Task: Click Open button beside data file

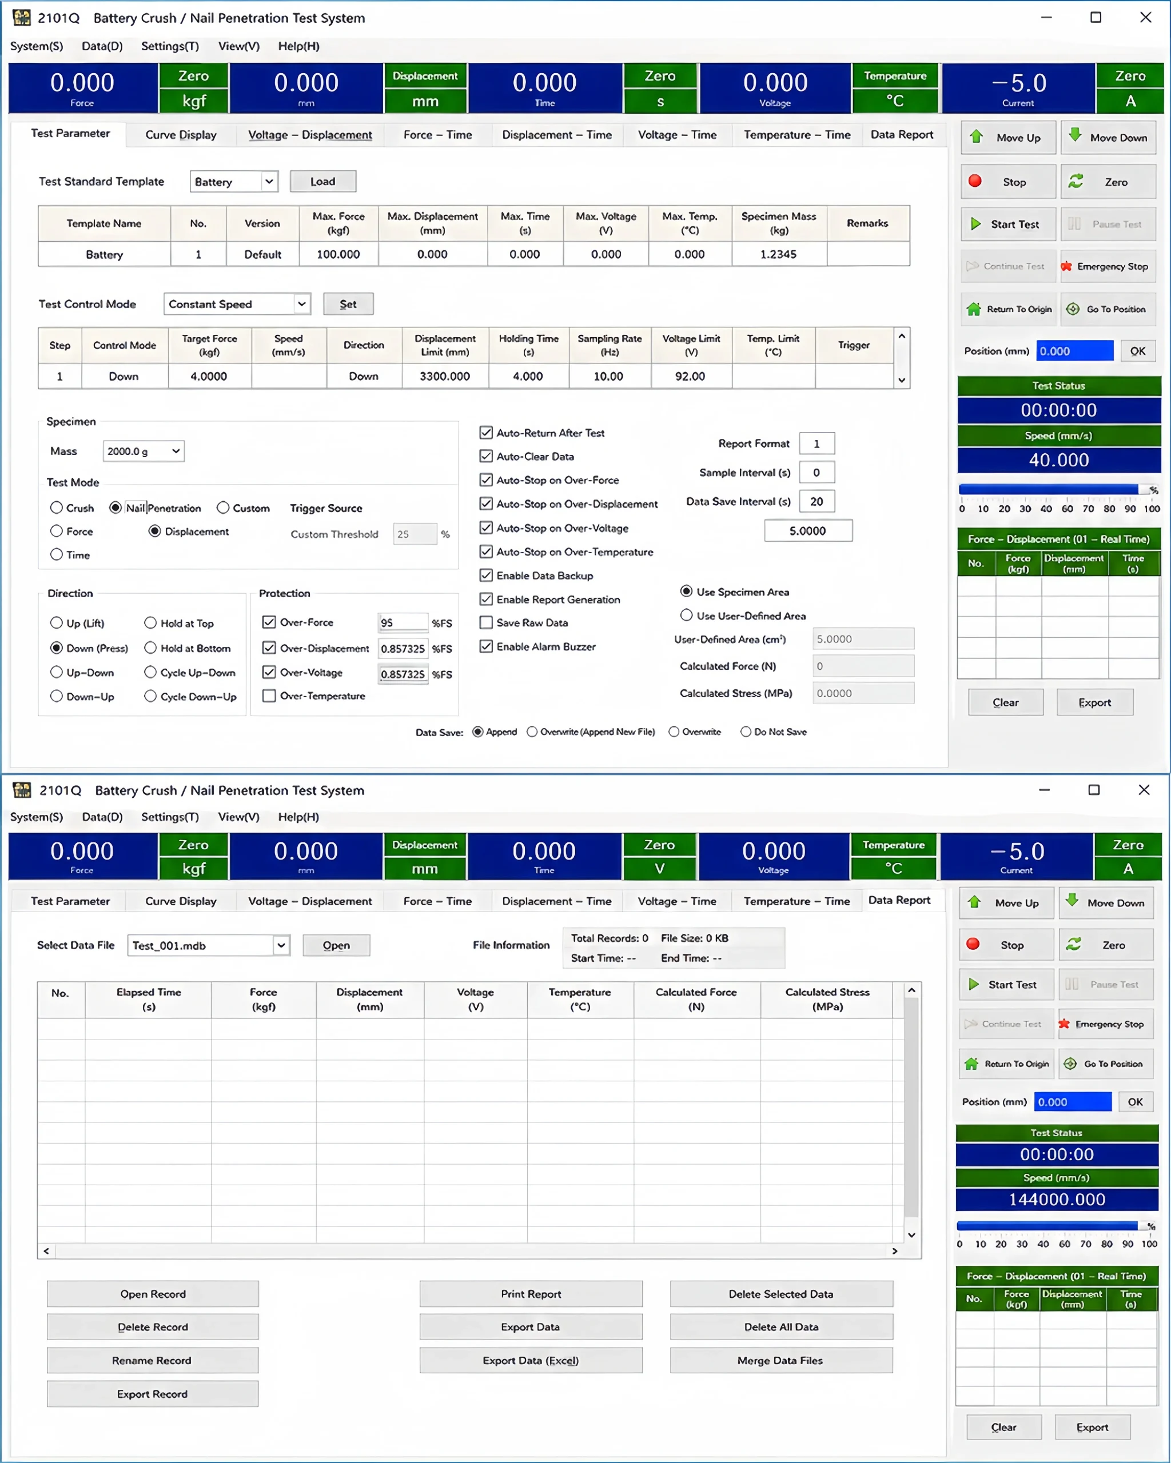Action: pos(336,945)
